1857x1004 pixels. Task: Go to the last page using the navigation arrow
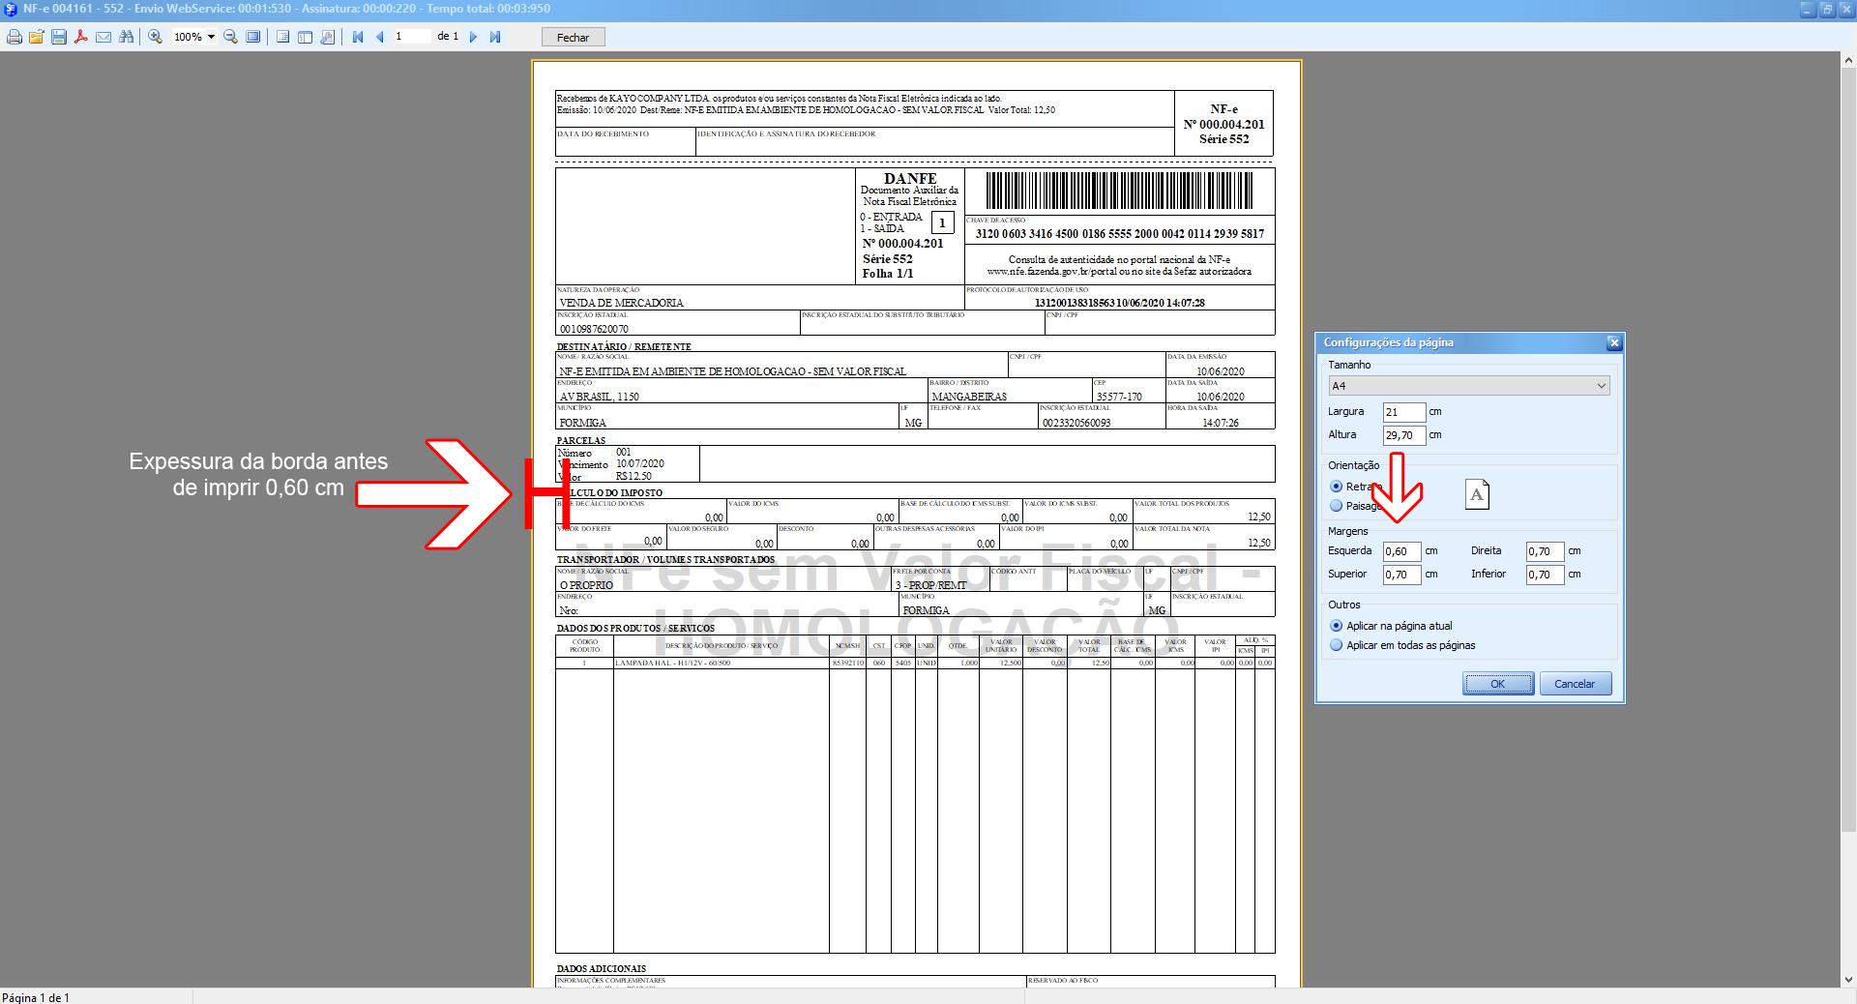coord(495,37)
